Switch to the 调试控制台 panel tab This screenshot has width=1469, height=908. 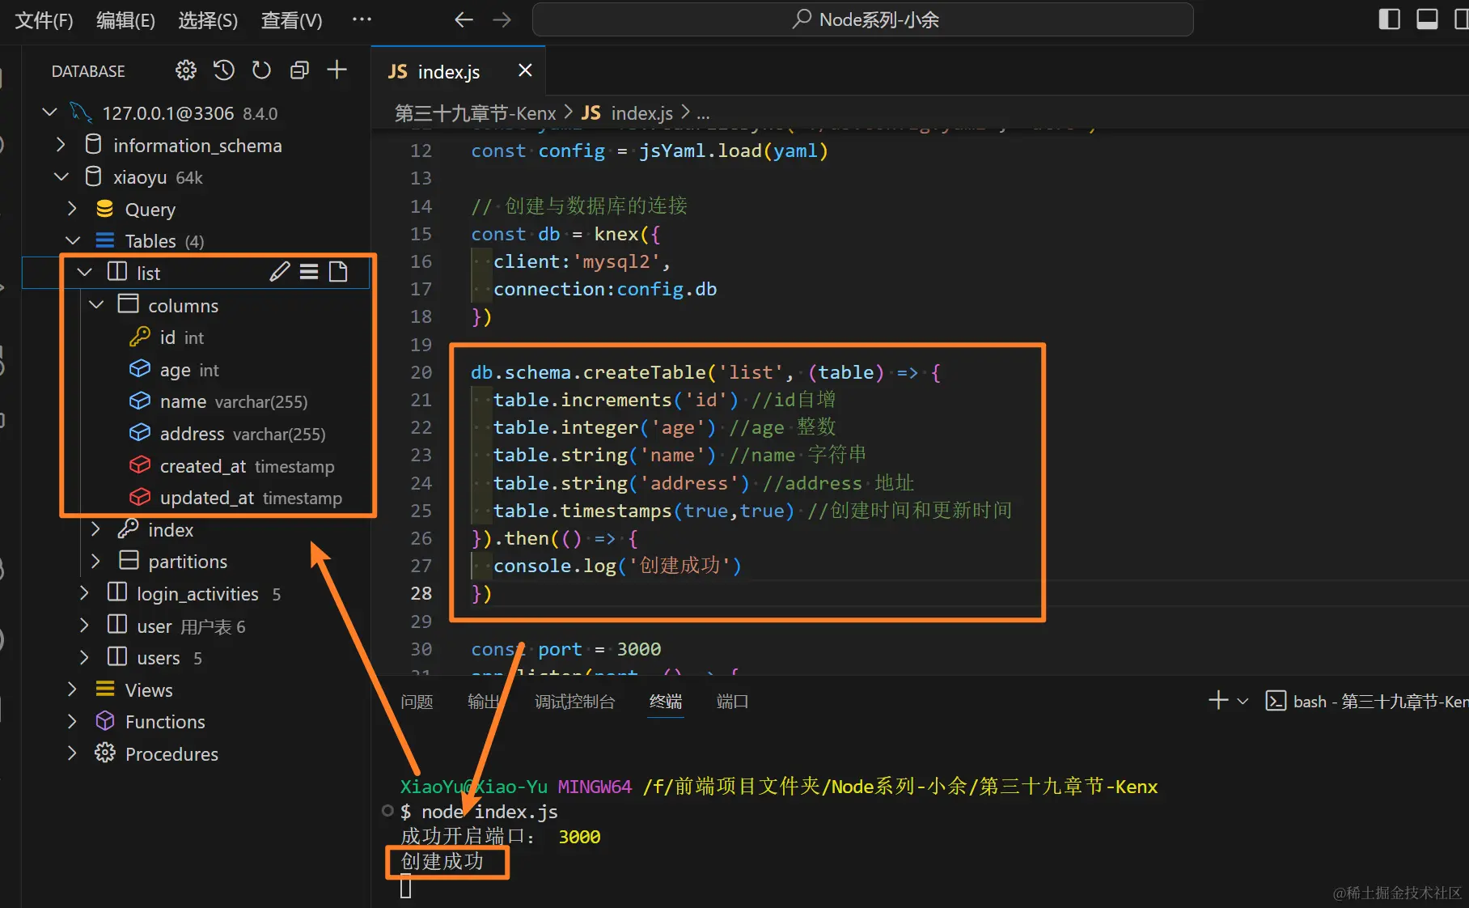coord(574,702)
